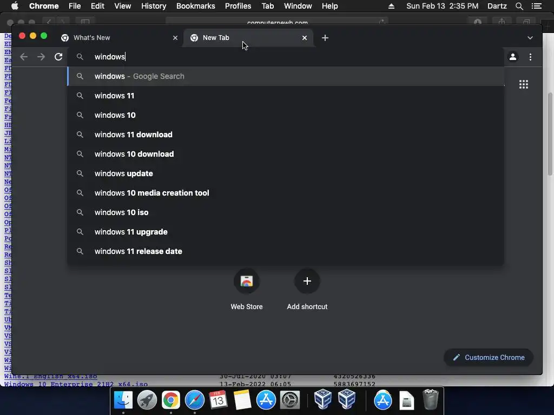Open the Tab menu

267,6
